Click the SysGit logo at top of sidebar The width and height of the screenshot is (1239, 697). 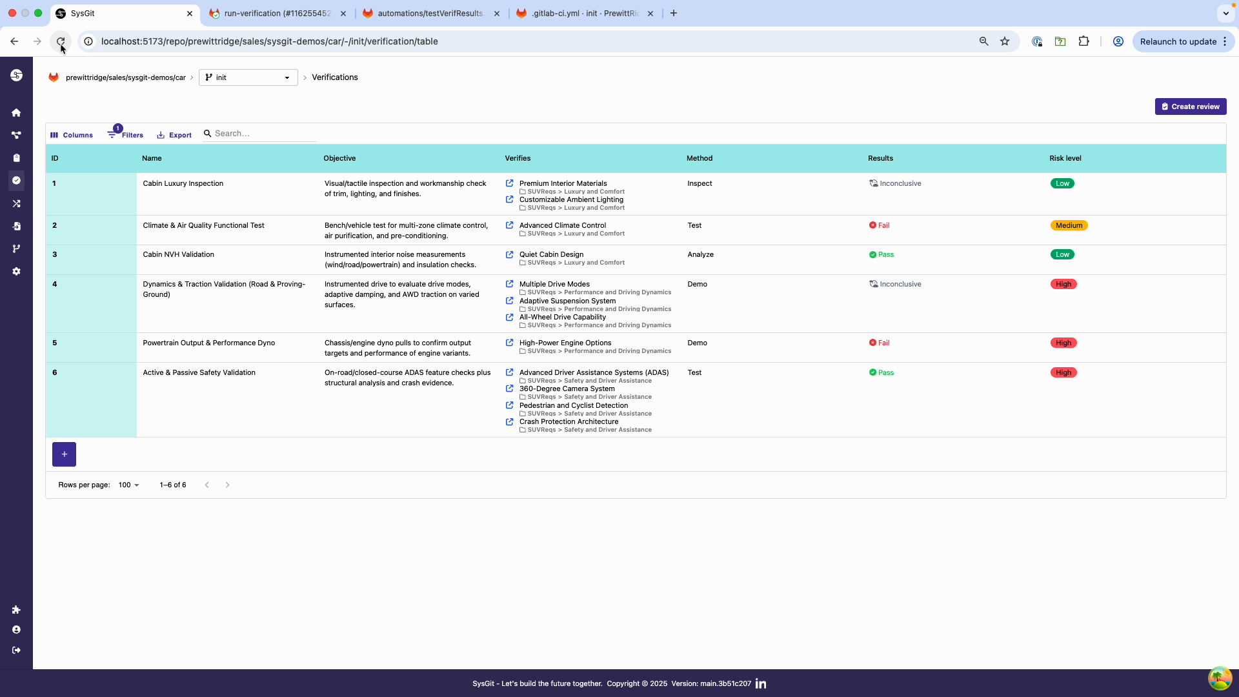tap(16, 76)
